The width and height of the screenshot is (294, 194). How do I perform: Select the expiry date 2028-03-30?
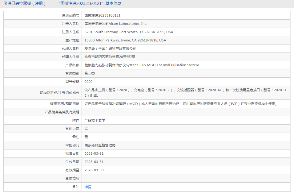(x=94, y=170)
